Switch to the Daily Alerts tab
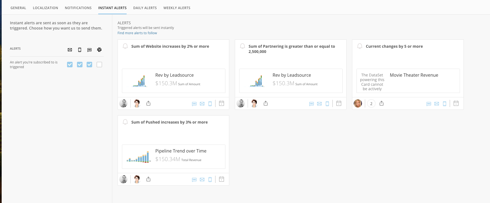Image resolution: width=490 pixels, height=203 pixels. pos(145,8)
